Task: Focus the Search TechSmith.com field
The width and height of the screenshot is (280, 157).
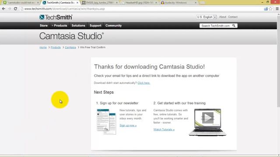Action: click(216, 26)
